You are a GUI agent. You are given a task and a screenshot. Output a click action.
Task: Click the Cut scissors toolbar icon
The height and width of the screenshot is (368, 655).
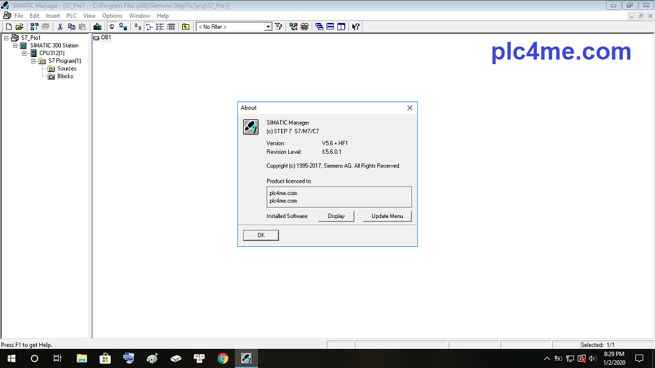click(60, 27)
